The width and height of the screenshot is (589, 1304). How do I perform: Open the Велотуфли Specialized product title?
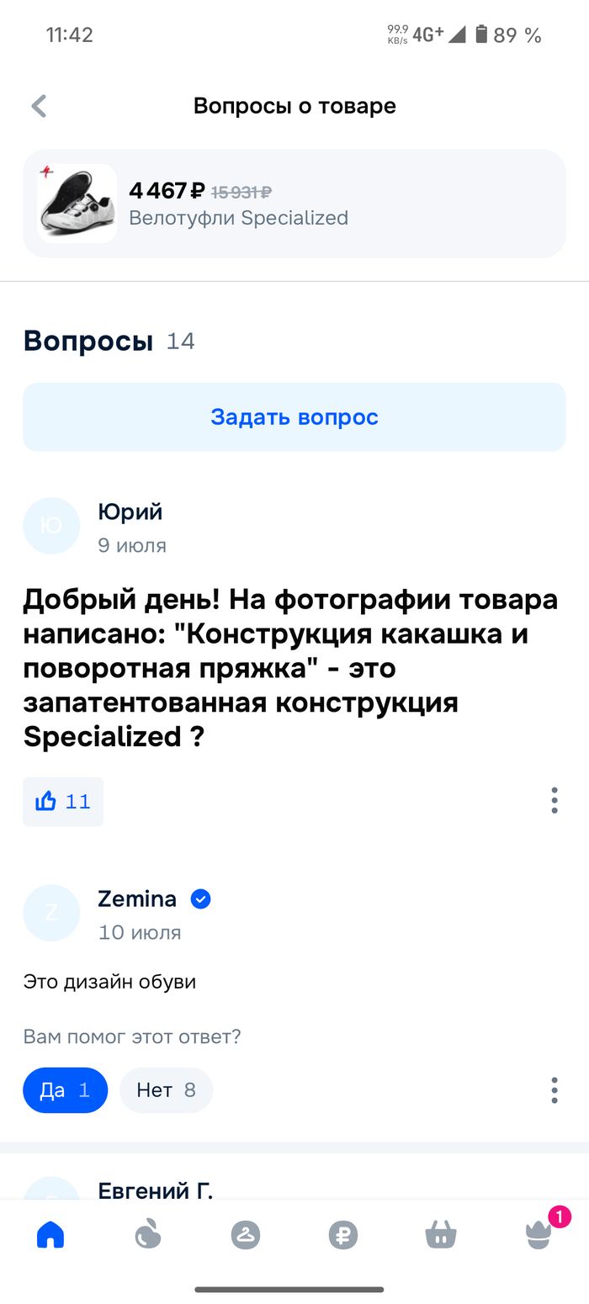(x=238, y=218)
